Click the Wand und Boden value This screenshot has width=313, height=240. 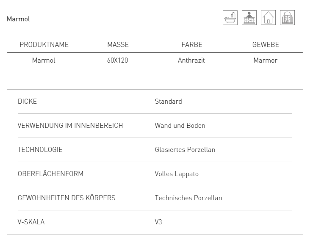point(180,125)
